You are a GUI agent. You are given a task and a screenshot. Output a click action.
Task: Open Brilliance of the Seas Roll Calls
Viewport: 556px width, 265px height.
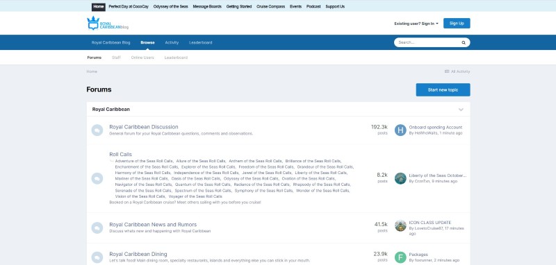click(313, 161)
